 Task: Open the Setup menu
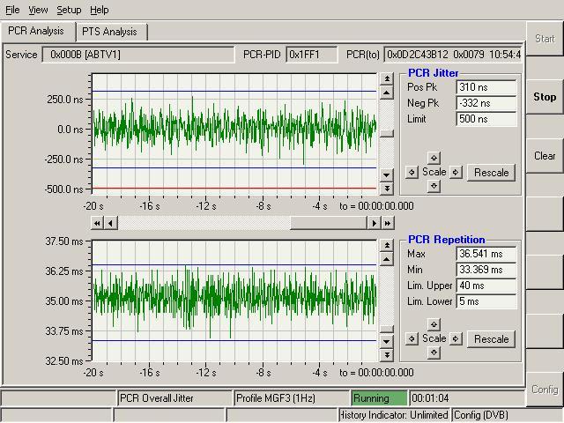click(69, 10)
